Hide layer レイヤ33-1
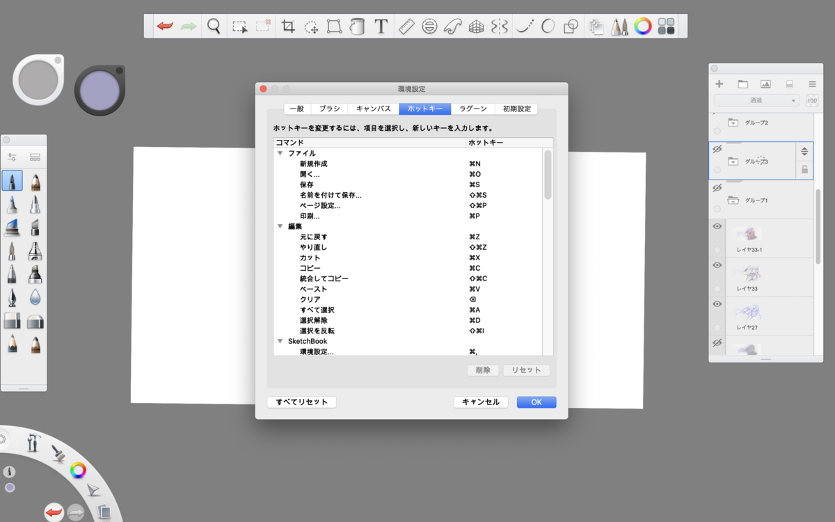The image size is (835, 522). [717, 226]
